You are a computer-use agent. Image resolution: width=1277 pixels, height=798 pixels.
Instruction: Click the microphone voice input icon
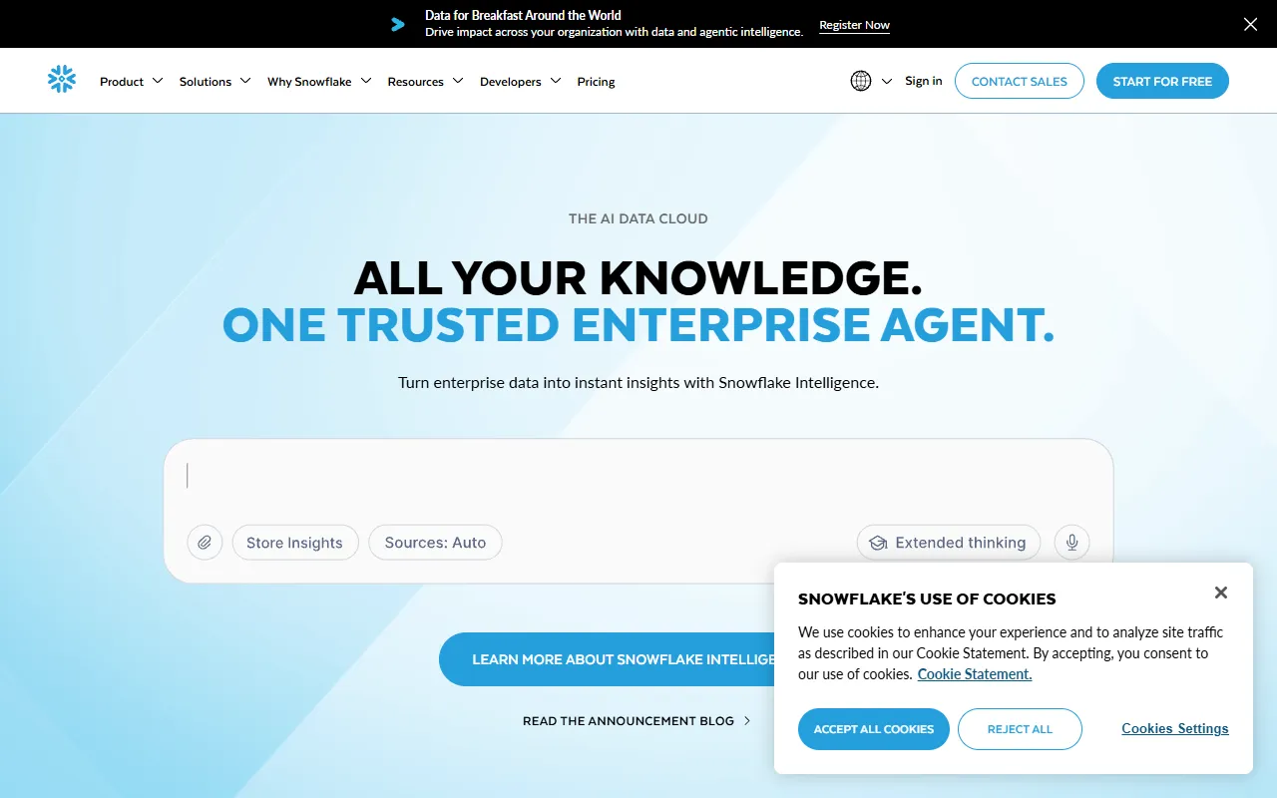[1071, 543]
